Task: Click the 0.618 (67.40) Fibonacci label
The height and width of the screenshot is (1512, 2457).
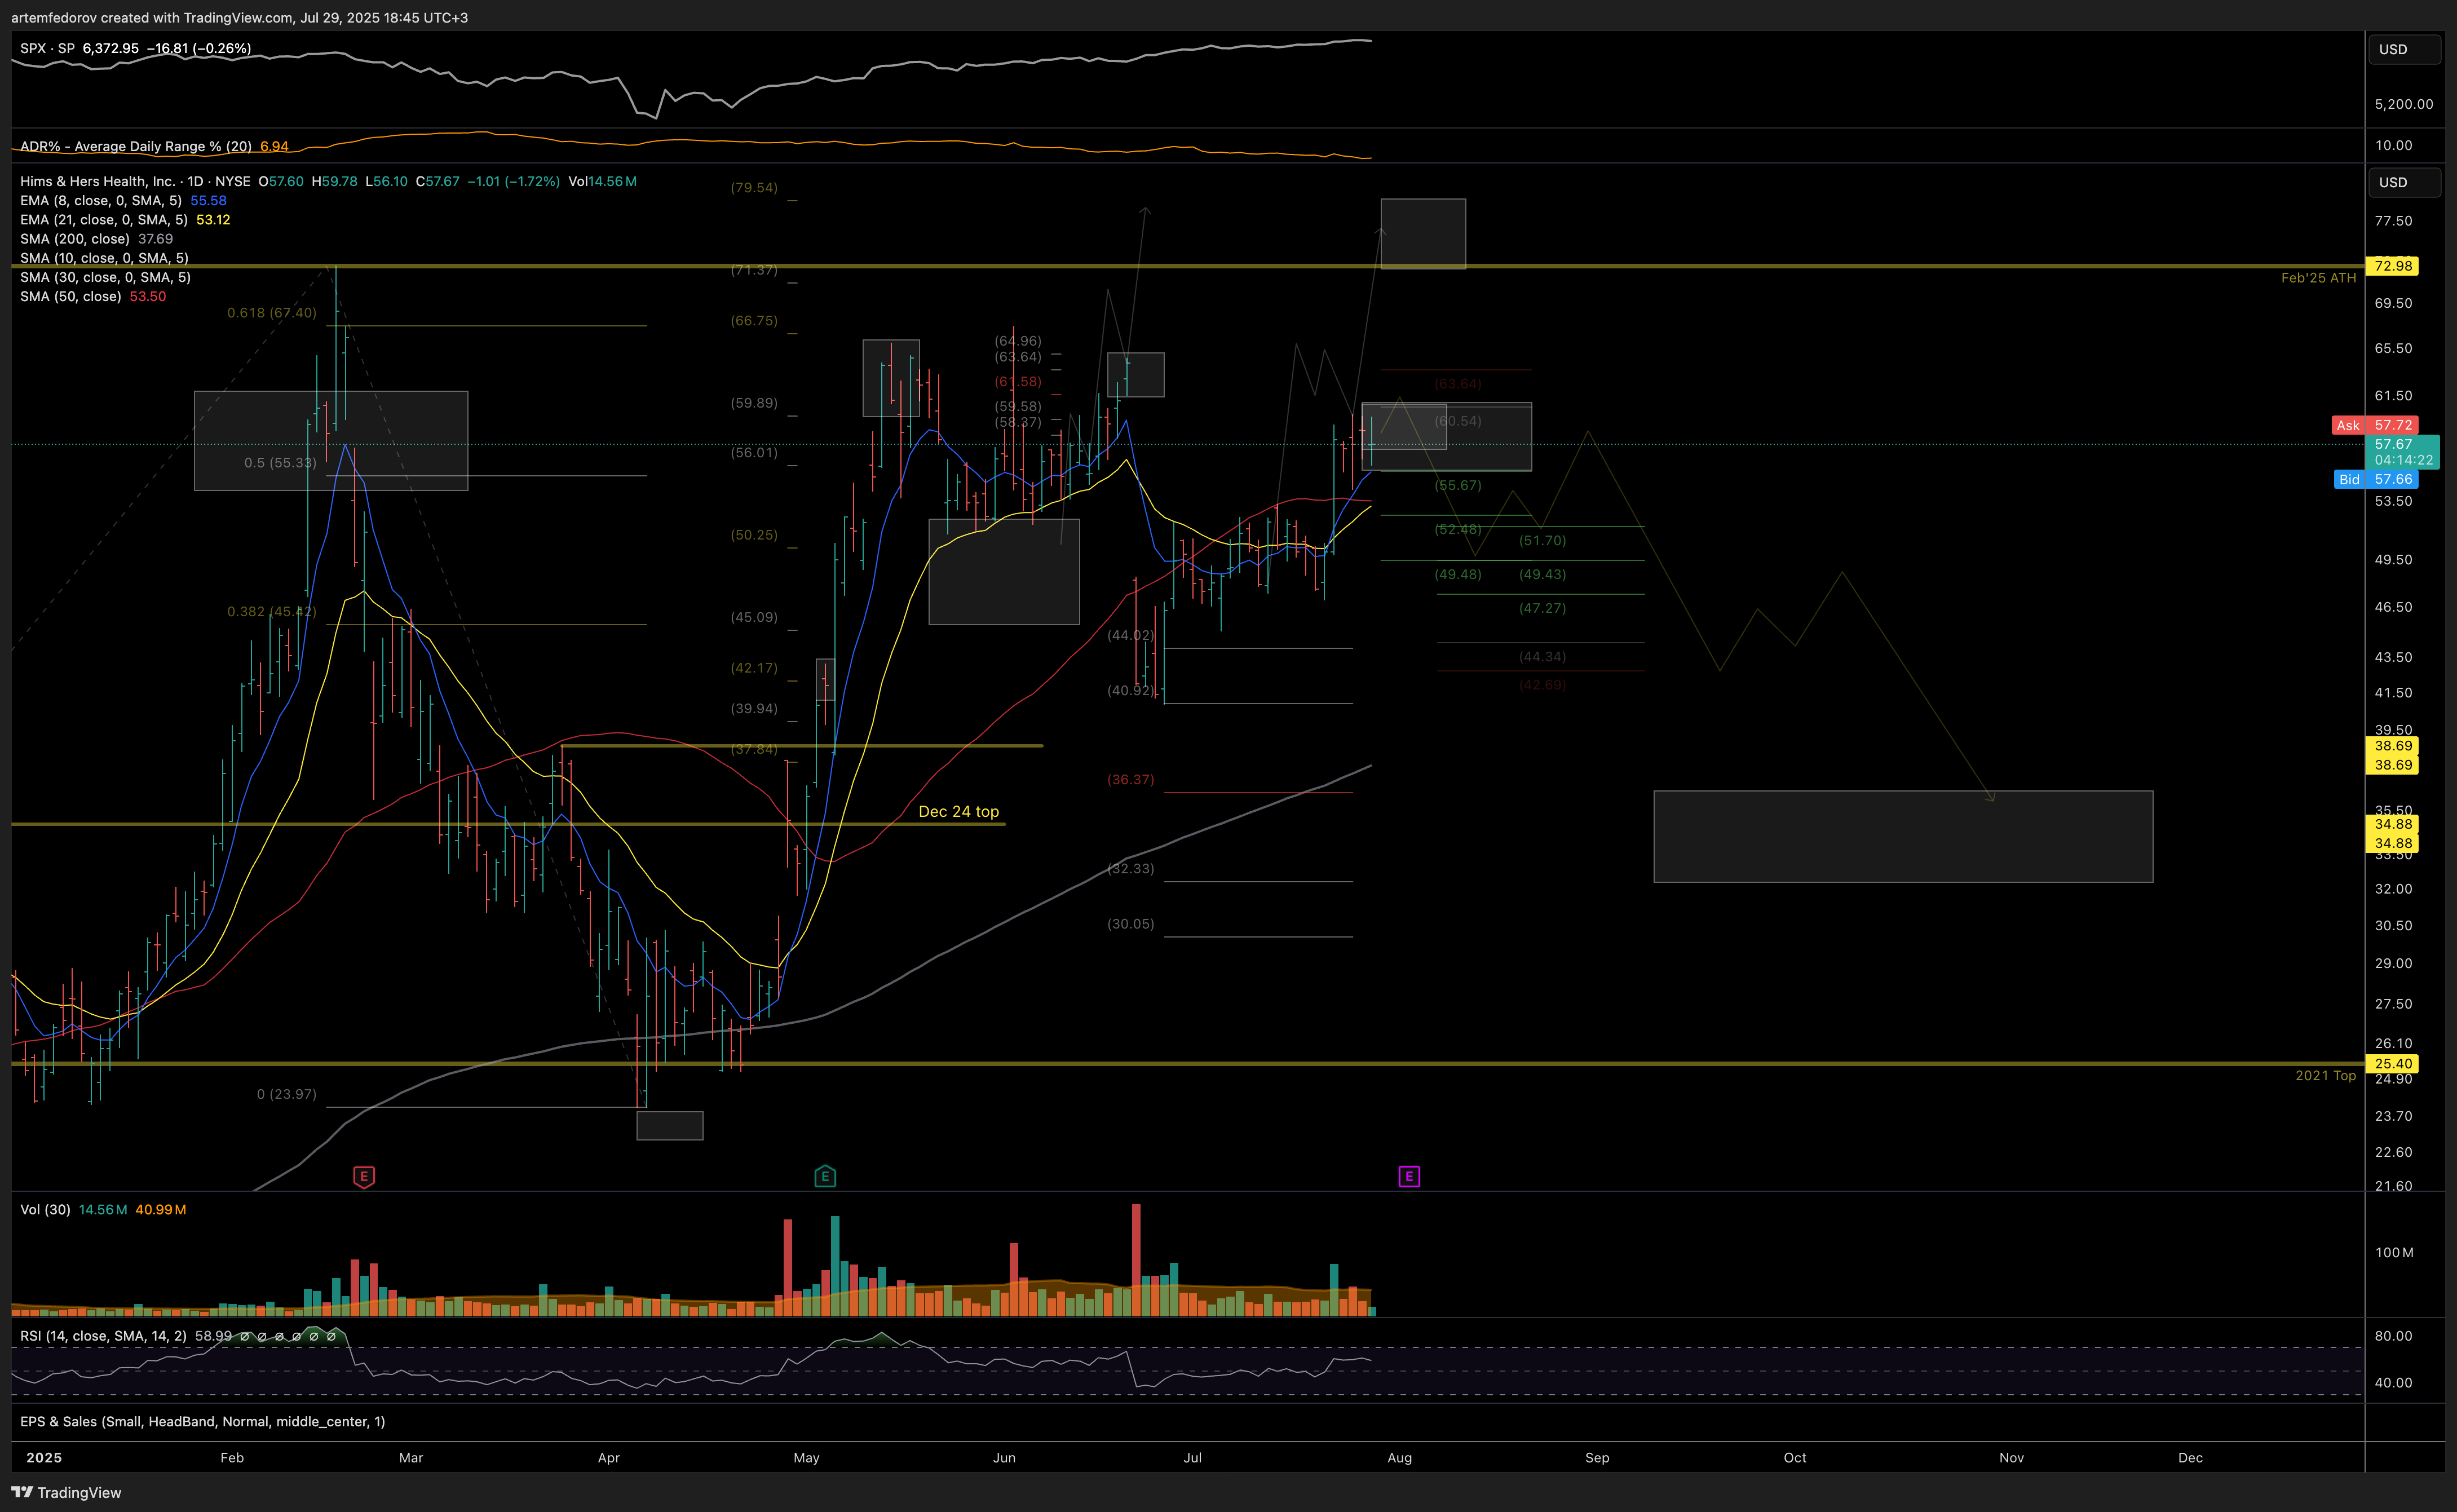Action: [x=271, y=312]
